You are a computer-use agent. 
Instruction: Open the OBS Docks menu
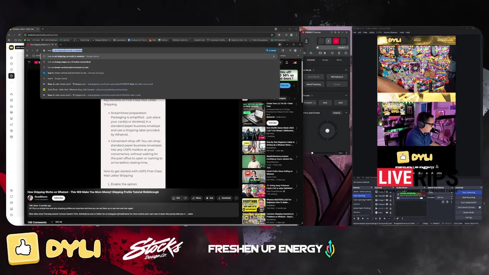372,32
